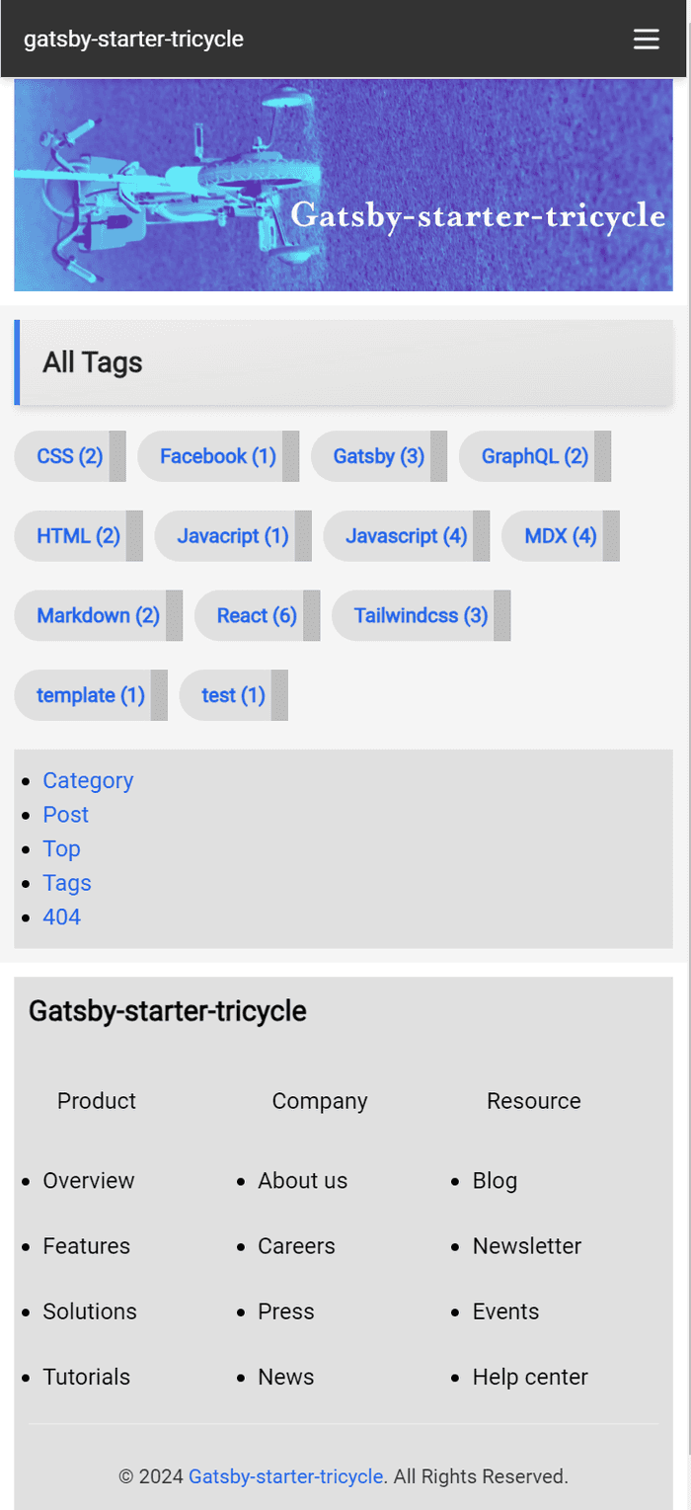Open the Gatsby (3) tag page
The width and height of the screenshot is (691, 1510).
(x=378, y=456)
